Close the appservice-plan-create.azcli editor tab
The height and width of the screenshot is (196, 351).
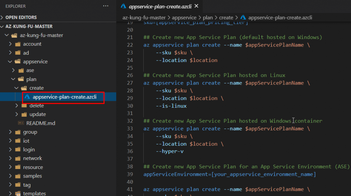click(x=196, y=6)
